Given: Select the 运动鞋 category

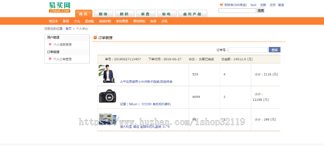Looking at the screenshot, I should coord(90,21).
